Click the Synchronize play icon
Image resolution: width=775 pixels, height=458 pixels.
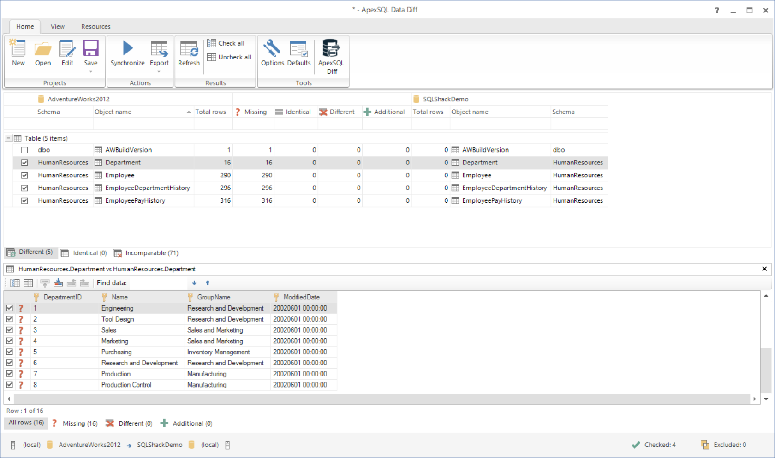tap(127, 49)
